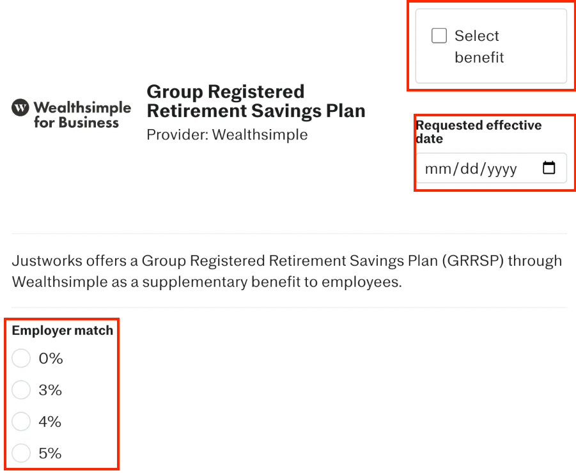The image size is (576, 473).
Task: Pick the 4% employer match radio button
Action: 21,422
